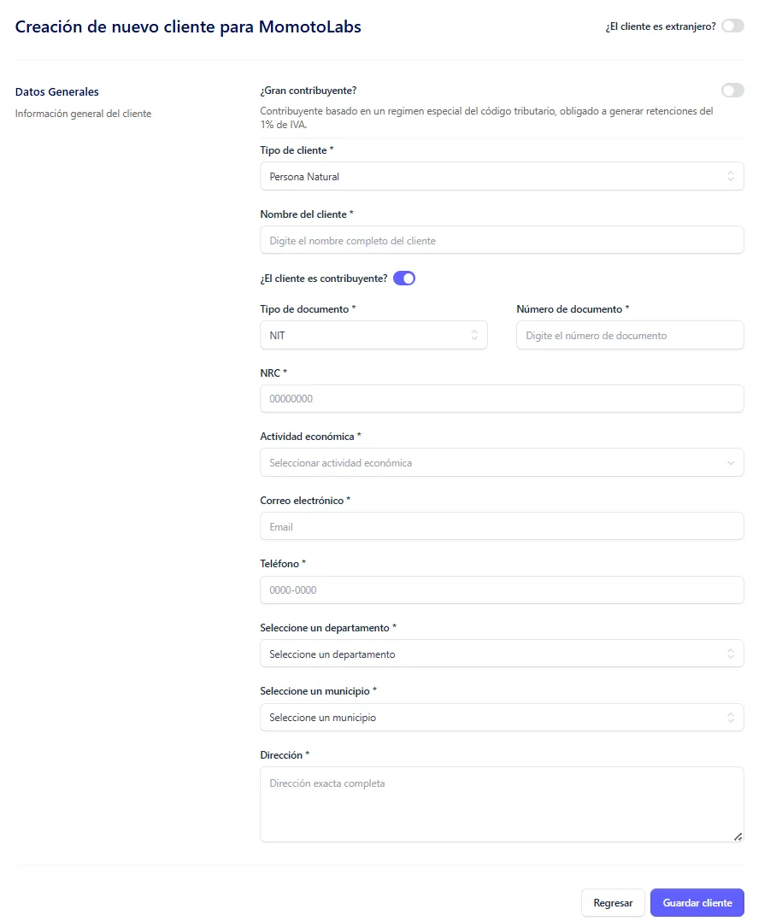Screen dimensions: 782x921
Task: Click the Dirección text area
Action: [501, 804]
